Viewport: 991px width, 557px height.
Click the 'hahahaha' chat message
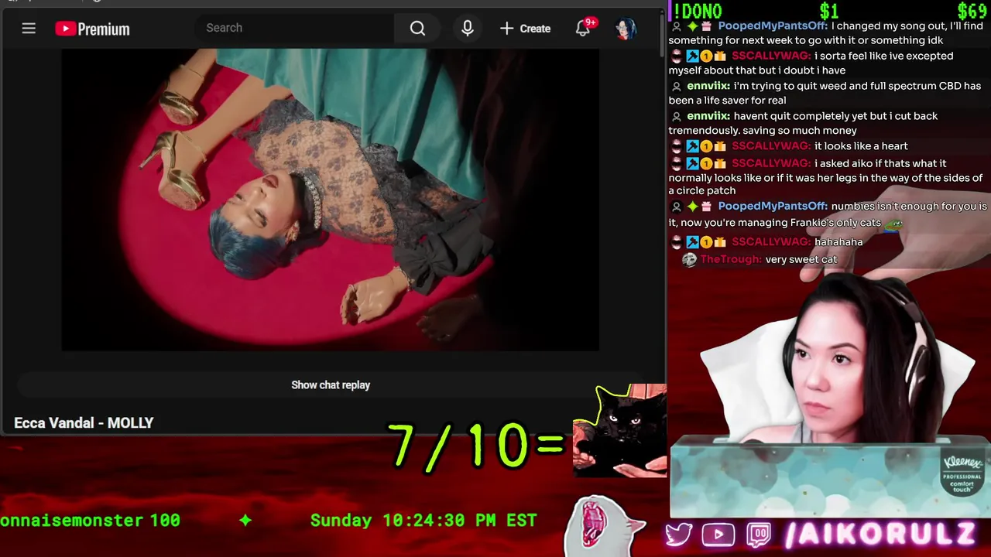click(838, 241)
